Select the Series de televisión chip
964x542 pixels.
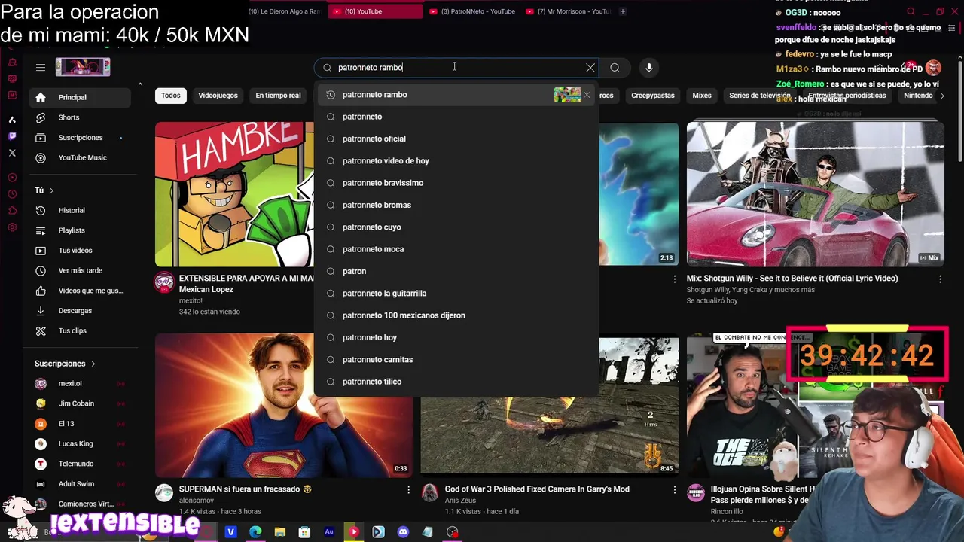pyautogui.click(x=760, y=96)
